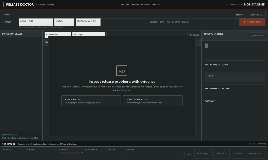Click the v1.3.0 STANDARD version text
The image size is (268, 160).
[x=258, y=144]
